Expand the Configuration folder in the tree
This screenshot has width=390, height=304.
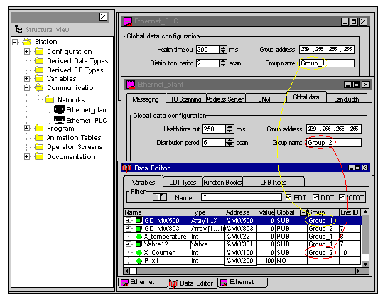pos(27,52)
